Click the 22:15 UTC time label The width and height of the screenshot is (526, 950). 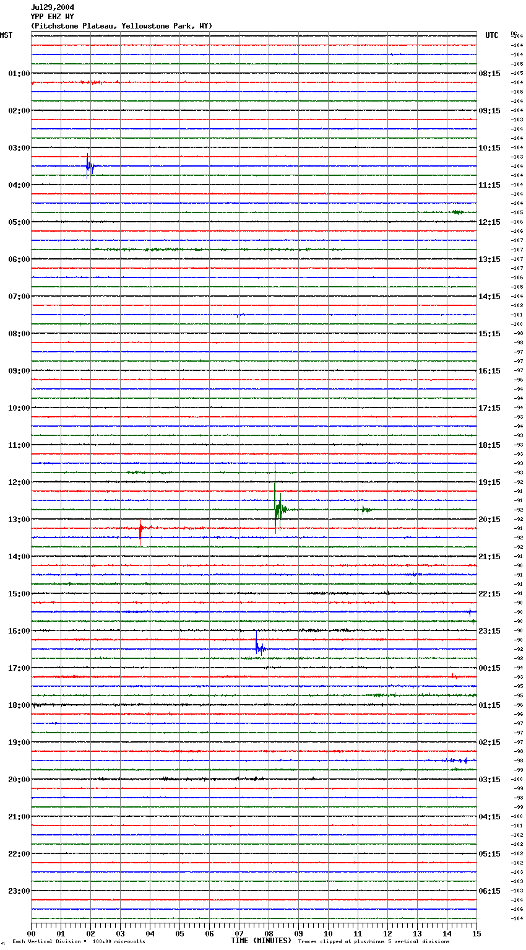(489, 594)
